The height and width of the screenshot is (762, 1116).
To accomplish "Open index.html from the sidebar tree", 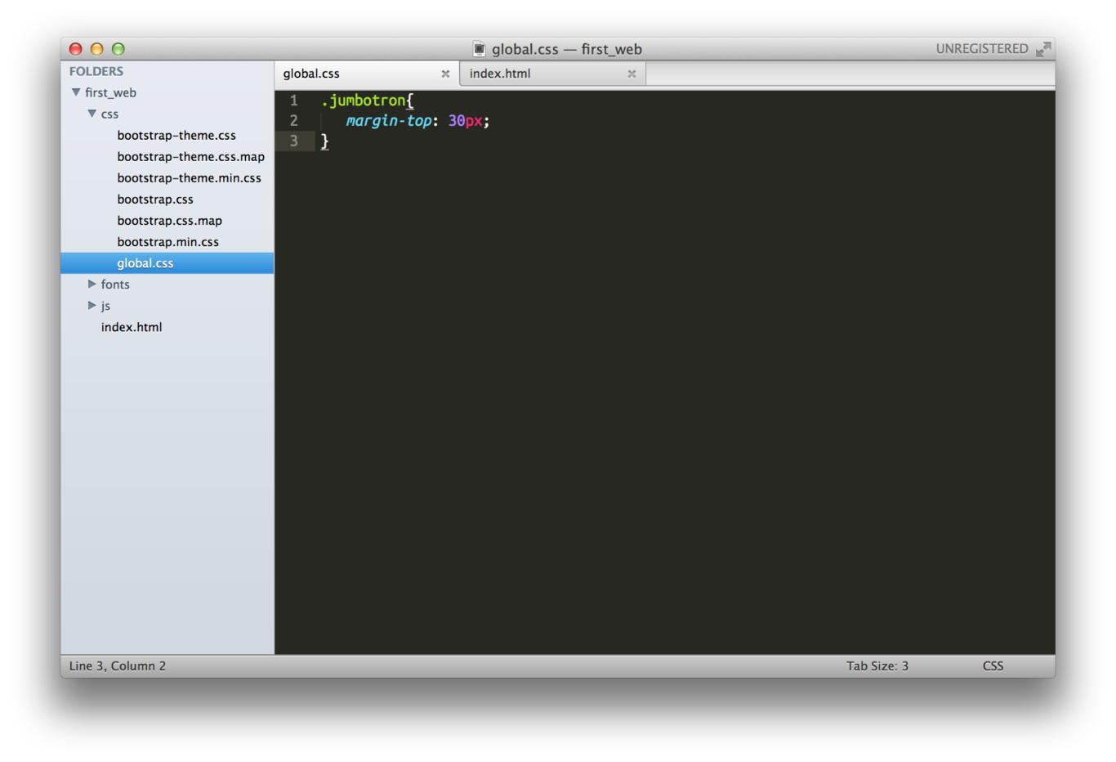I will point(132,326).
